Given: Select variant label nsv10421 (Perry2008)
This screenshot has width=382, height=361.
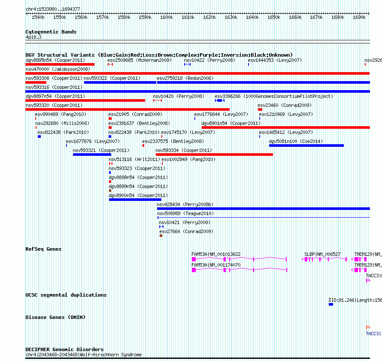Looking at the screenshot, I should point(185,222).
